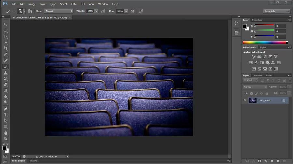Image resolution: width=293 pixels, height=164 pixels.
Task: Activate the Hand tool
Action: (x=6, y=133)
